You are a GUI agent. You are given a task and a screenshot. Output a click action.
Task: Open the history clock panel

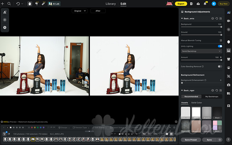[x=5, y=28]
